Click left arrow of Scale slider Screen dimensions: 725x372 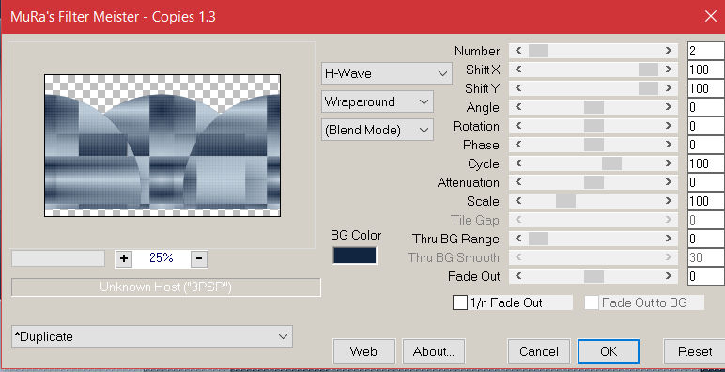518,201
